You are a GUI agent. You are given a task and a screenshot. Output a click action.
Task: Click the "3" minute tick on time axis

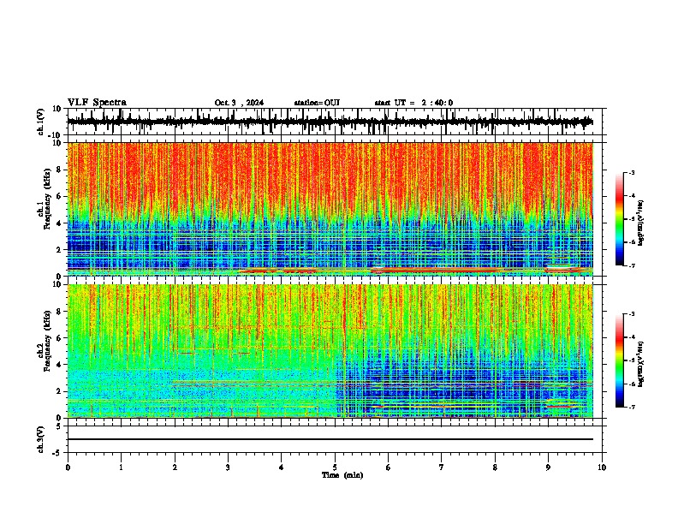(228, 467)
